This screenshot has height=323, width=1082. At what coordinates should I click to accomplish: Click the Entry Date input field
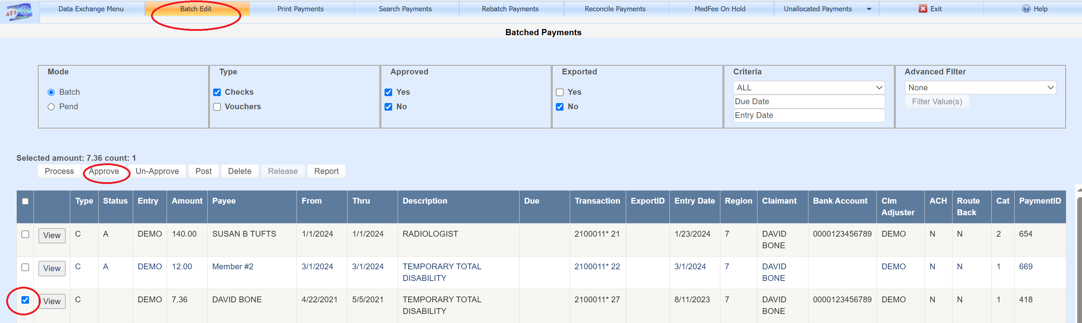click(808, 115)
